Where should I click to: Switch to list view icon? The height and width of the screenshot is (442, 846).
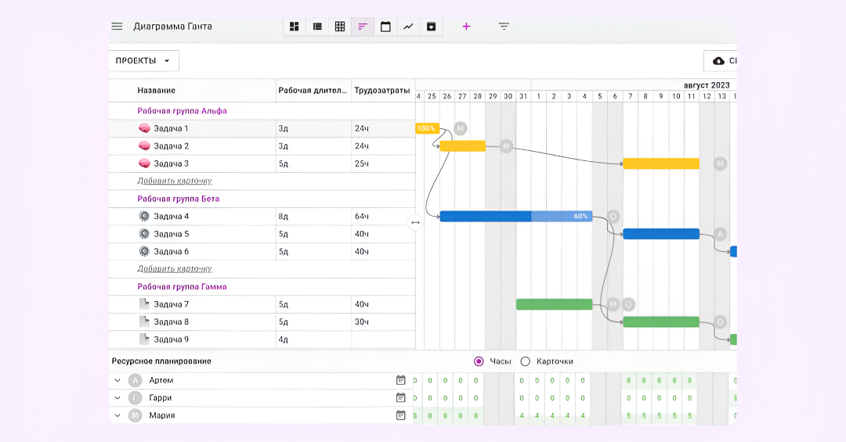click(x=317, y=27)
